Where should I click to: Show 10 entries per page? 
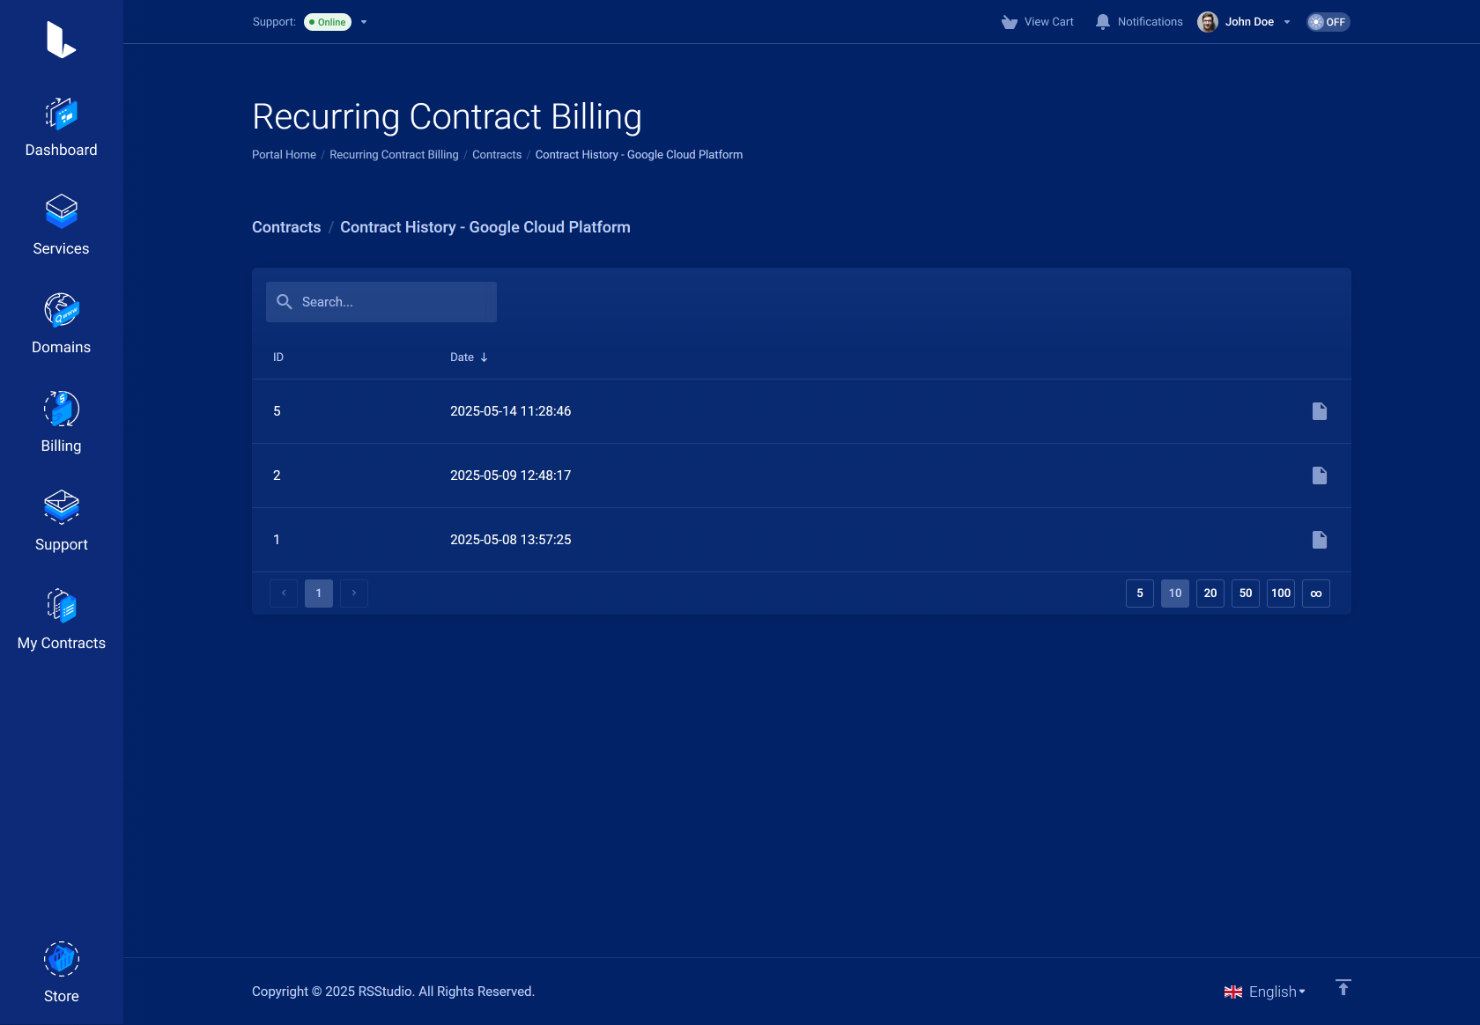coord(1175,594)
